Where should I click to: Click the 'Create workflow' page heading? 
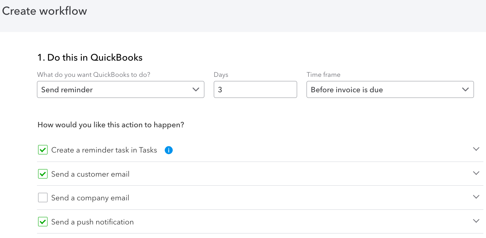(44, 11)
